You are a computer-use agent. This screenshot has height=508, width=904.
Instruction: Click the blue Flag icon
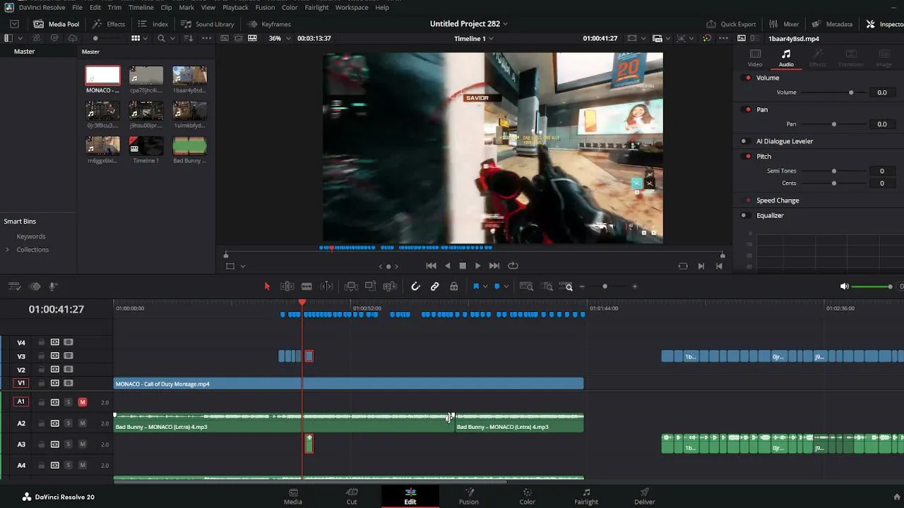(x=476, y=286)
